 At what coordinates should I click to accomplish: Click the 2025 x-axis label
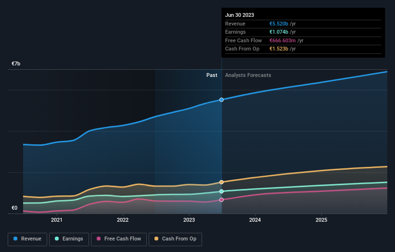pyautogui.click(x=321, y=220)
